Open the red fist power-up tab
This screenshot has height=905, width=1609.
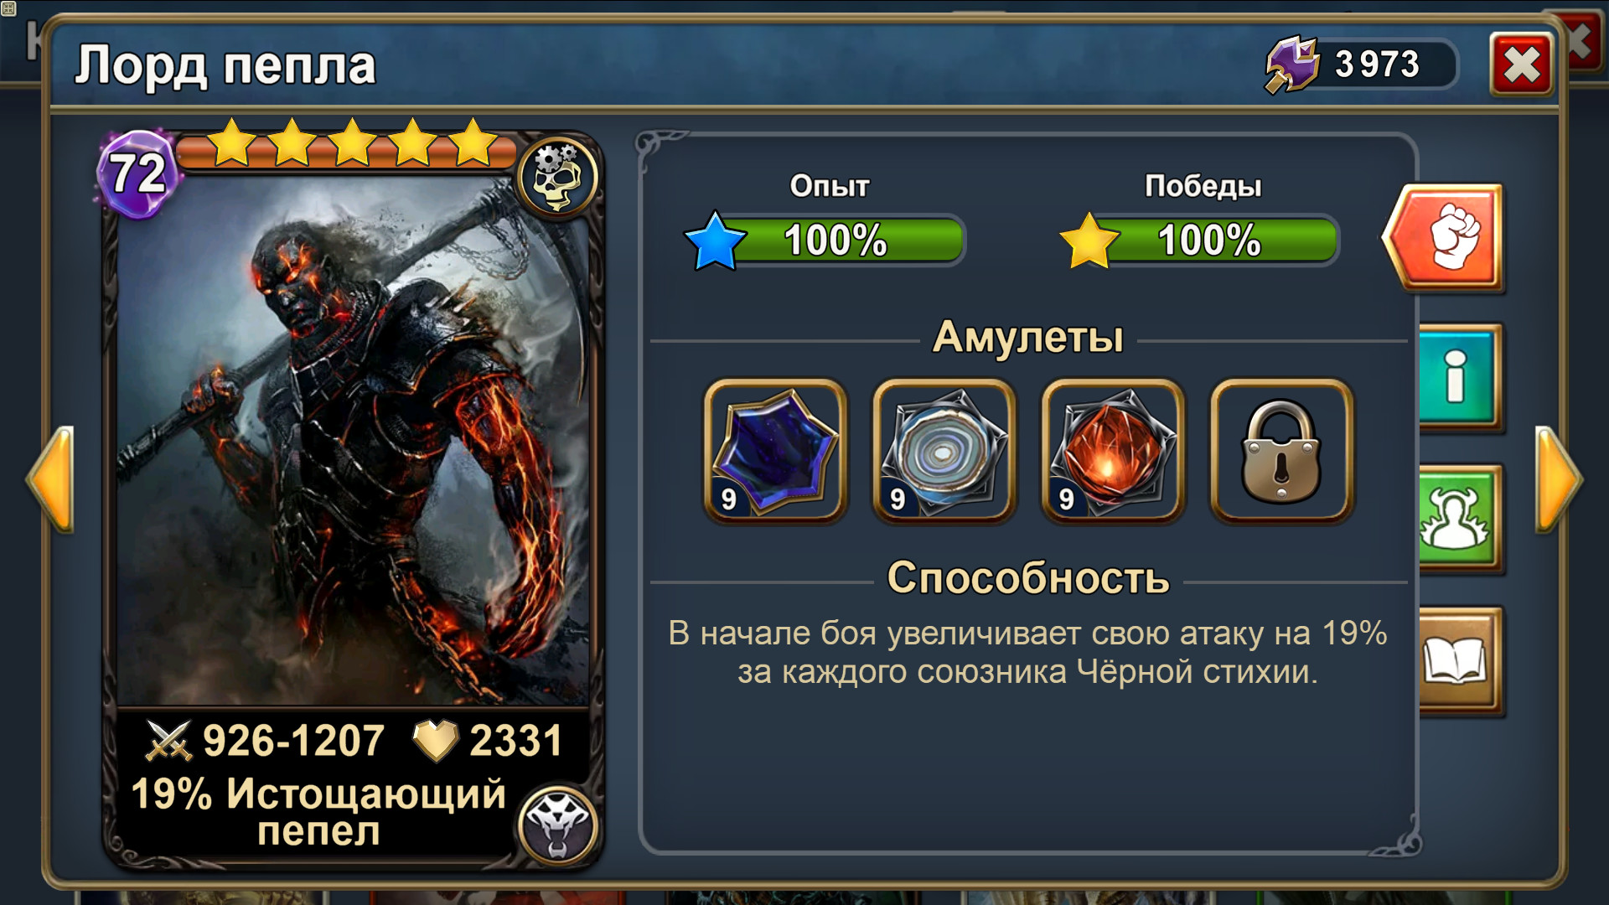(1444, 238)
